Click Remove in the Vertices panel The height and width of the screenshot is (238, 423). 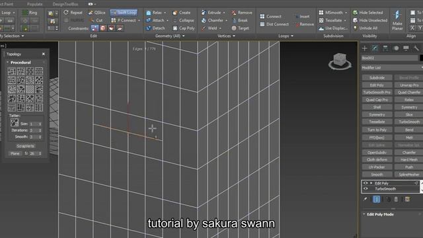click(x=242, y=13)
